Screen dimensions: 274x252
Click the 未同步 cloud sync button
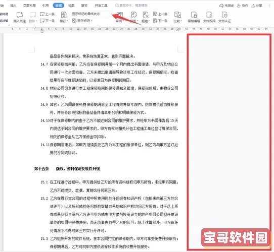point(226,6)
